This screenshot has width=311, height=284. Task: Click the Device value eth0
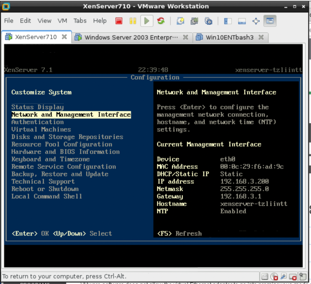(x=228, y=159)
